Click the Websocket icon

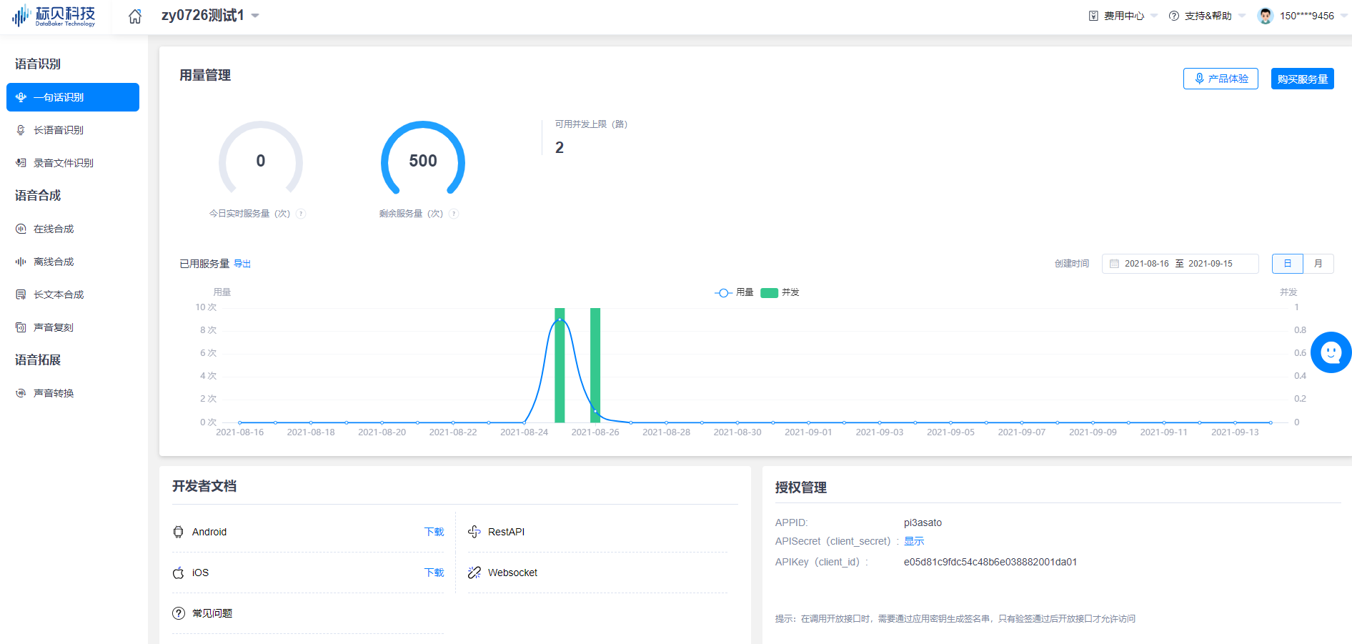[x=474, y=573]
